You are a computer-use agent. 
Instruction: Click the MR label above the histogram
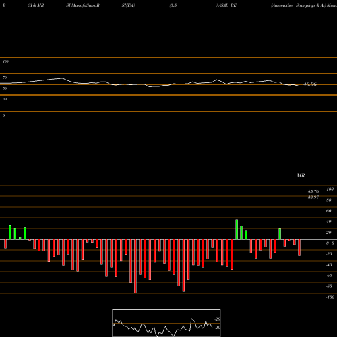[x=301, y=175]
